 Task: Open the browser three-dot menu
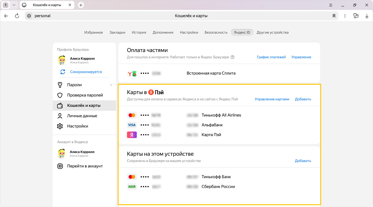click(345, 16)
